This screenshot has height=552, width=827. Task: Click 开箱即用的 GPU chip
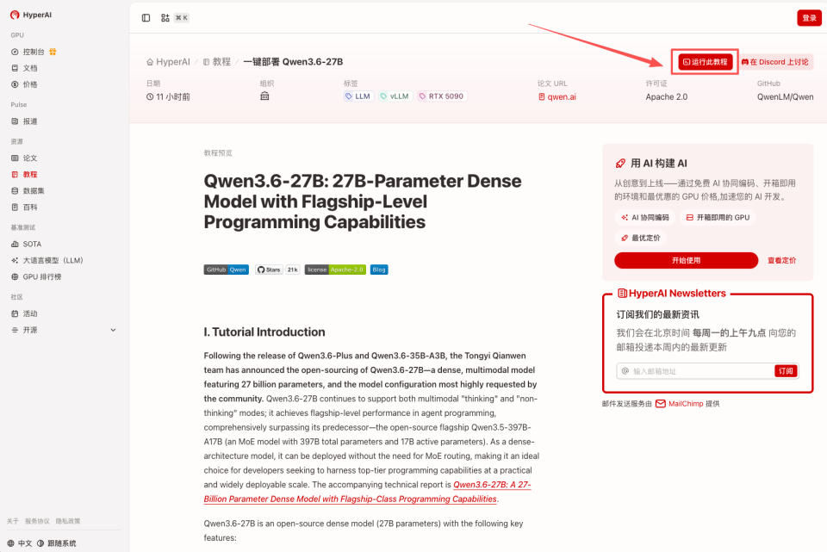pos(718,217)
